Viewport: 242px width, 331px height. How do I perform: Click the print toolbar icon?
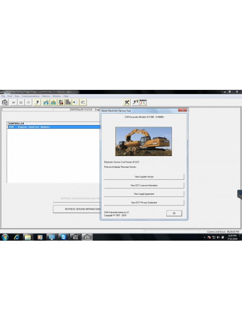pyautogui.click(x=28, y=102)
